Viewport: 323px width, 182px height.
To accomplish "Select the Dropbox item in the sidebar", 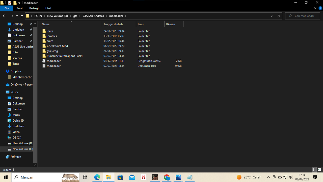I will pyautogui.click(x=16, y=71).
